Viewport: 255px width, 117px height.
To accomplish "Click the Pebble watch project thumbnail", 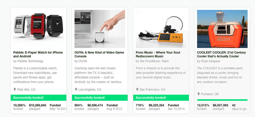I will [x=39, y=29].
